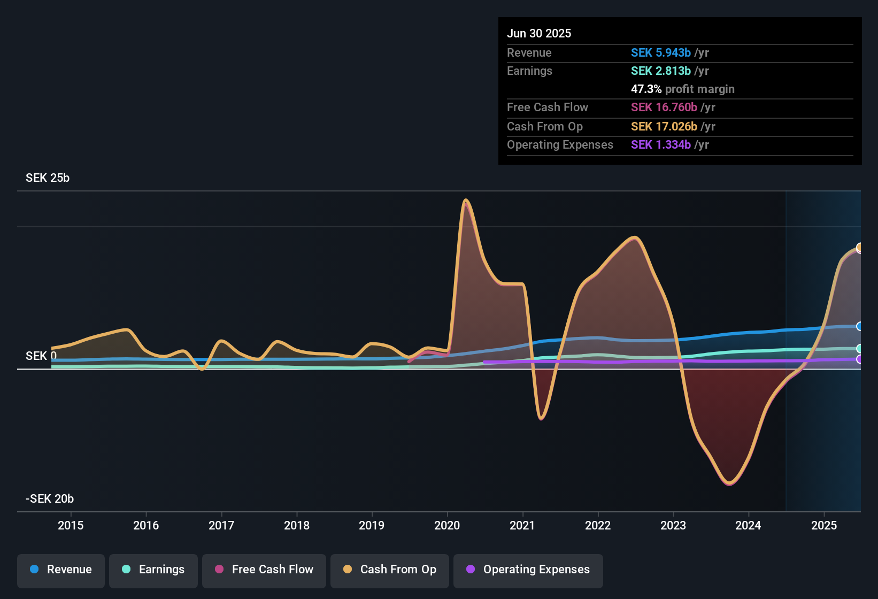Screen dimensions: 878x599
Task: Toggle the Earnings series legend button
Action: pyautogui.click(x=153, y=570)
